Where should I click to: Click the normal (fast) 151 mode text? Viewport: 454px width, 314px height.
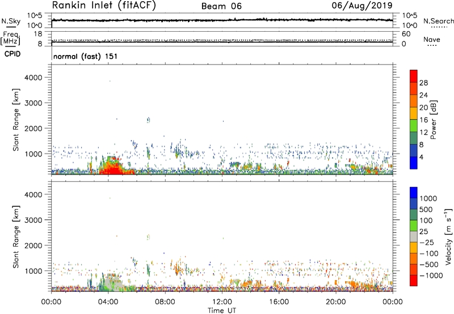click(x=82, y=57)
